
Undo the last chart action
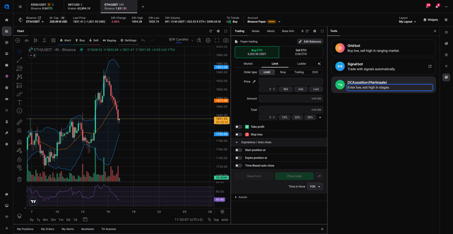[143, 40]
